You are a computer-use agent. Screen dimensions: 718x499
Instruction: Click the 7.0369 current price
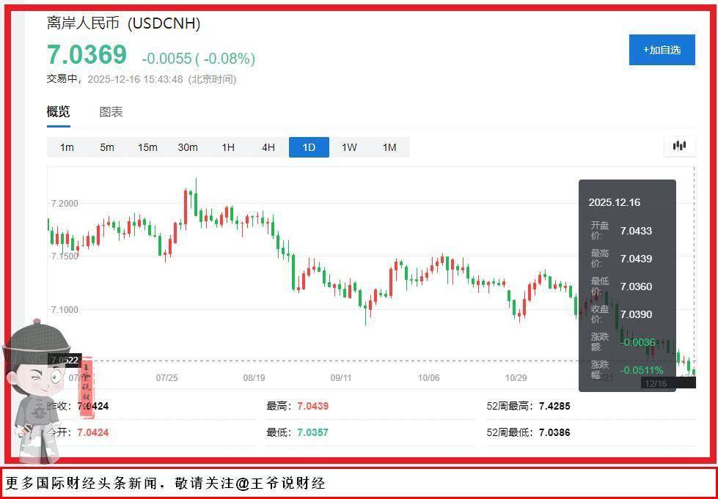pyautogui.click(x=87, y=55)
